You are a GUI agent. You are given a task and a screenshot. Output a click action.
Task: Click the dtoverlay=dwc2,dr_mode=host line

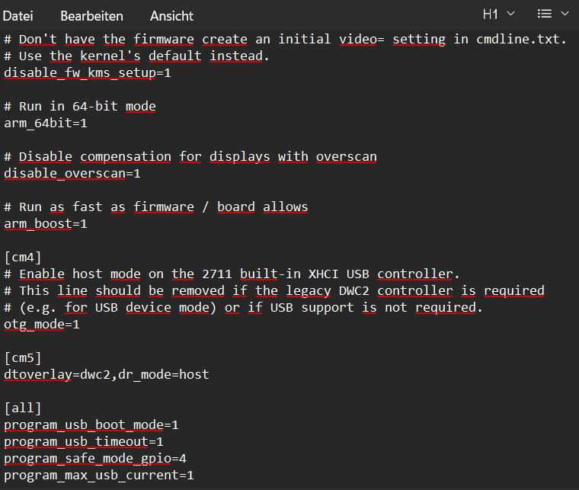(107, 374)
